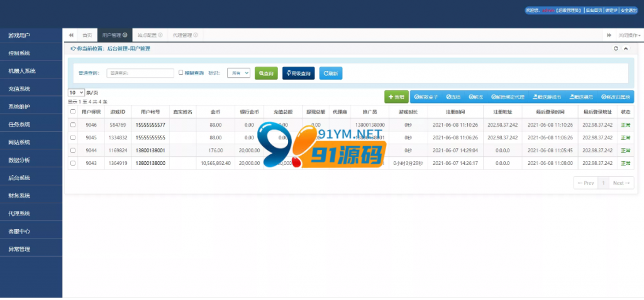
Task: Click the 金币 column header
Action: pyautogui.click(x=216, y=112)
